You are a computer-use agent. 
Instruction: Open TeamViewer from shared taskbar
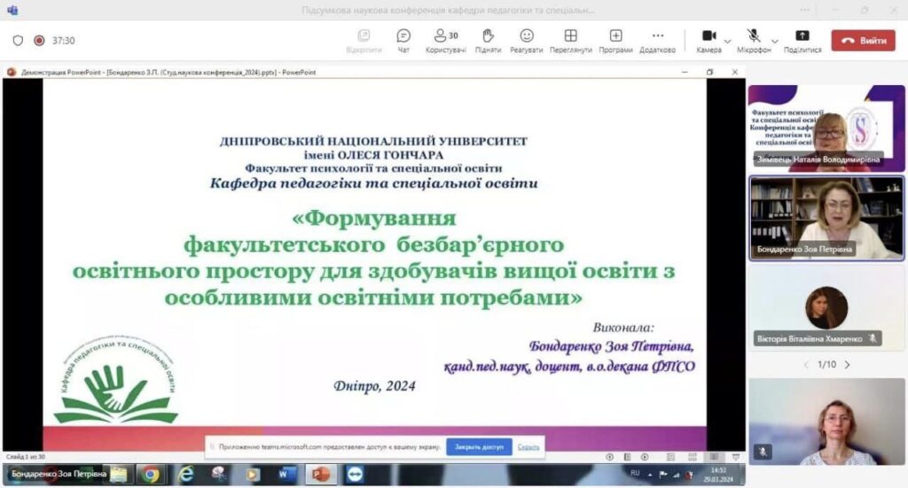tap(355, 475)
